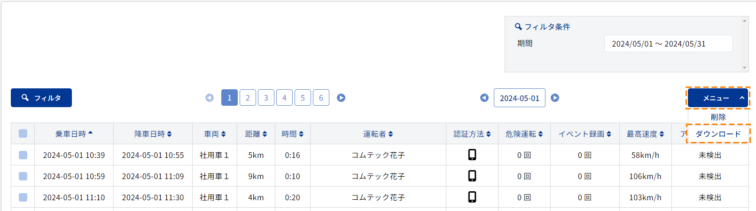756x211 pixels.
Task: Choose ダウンロード from the menu
Action: pyautogui.click(x=718, y=134)
